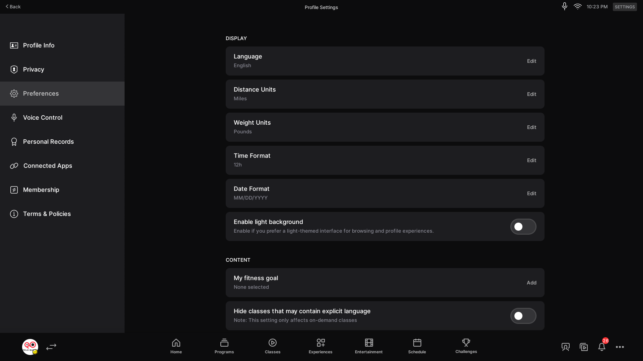Open the Challenges trophy icon
Screen dimensions: 643x361
click(x=466, y=343)
